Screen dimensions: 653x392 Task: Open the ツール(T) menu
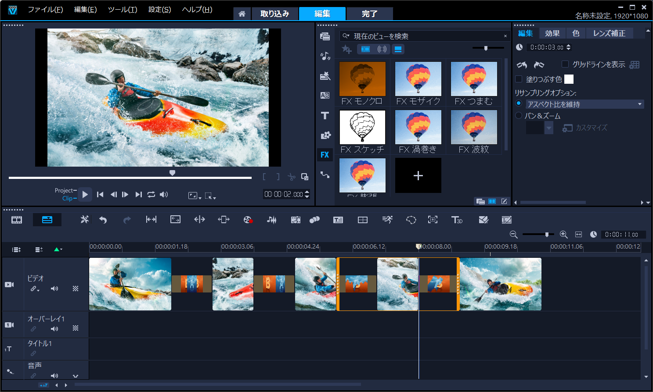pos(123,9)
